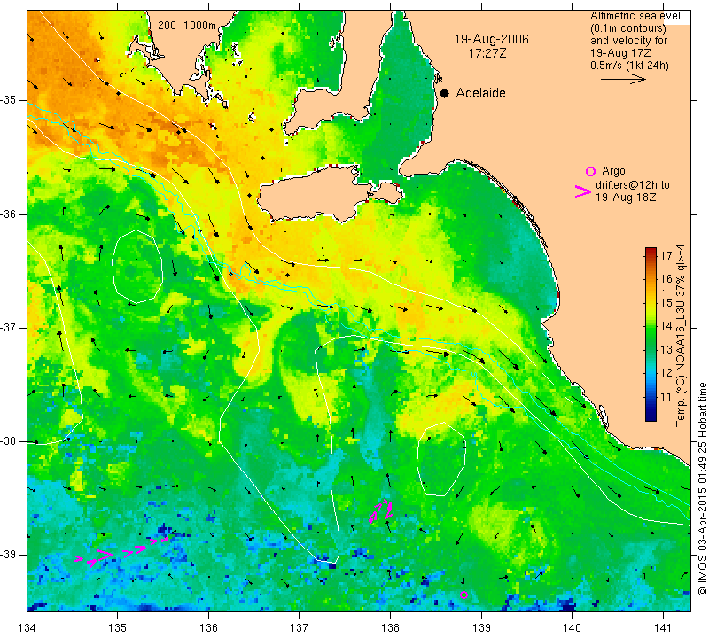Viewport: 709px width, 638px height.
Task: Click the color bar label '17'
Action: pyautogui.click(x=666, y=255)
